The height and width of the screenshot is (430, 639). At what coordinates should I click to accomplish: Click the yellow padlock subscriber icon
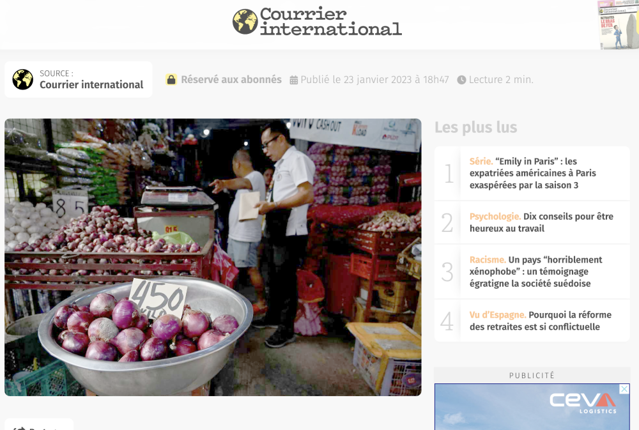(x=171, y=80)
